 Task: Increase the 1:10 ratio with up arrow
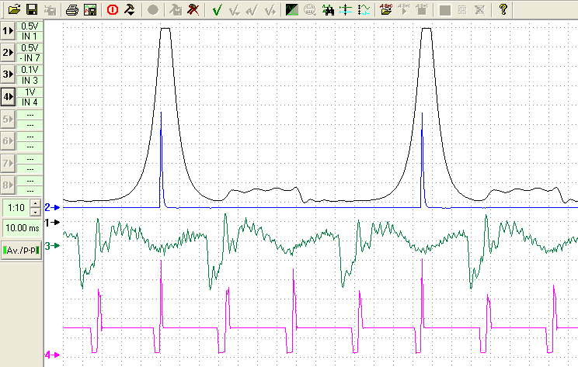click(x=36, y=203)
